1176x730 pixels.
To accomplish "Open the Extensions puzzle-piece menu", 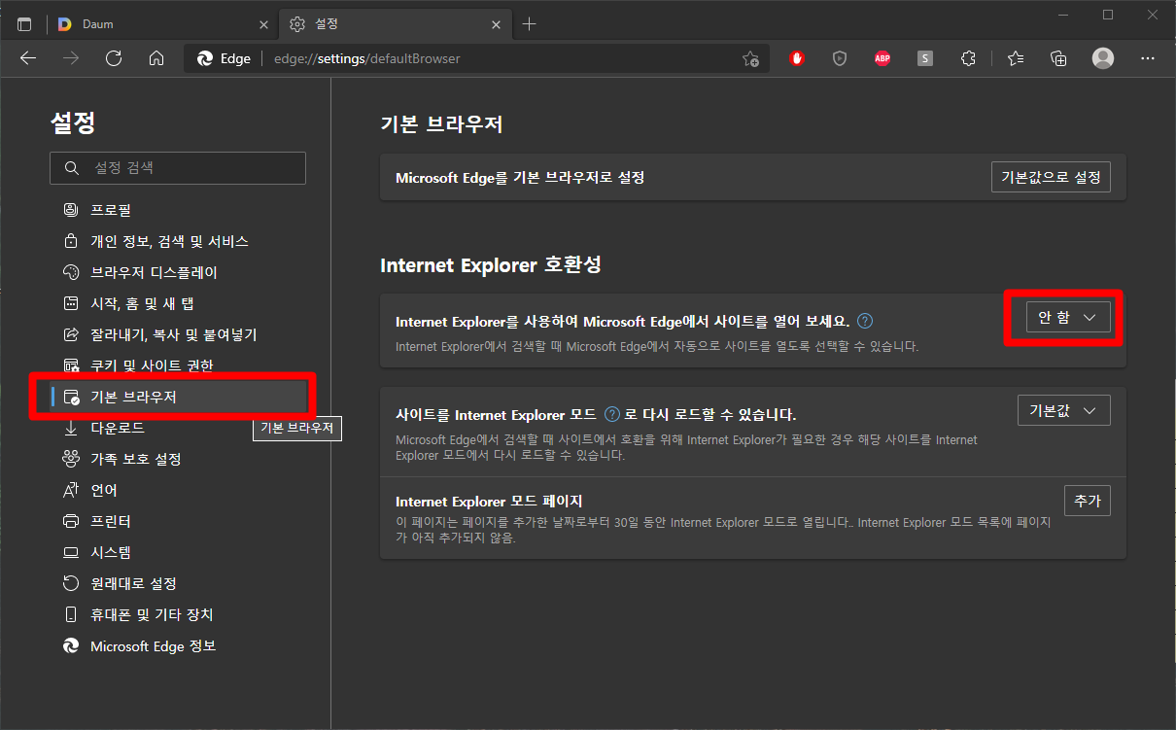I will pyautogui.click(x=968, y=58).
